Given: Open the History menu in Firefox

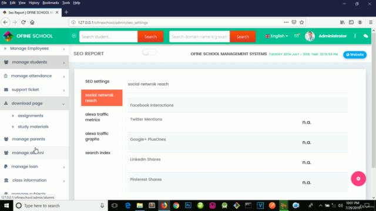Looking at the screenshot, I should tap(34, 3).
